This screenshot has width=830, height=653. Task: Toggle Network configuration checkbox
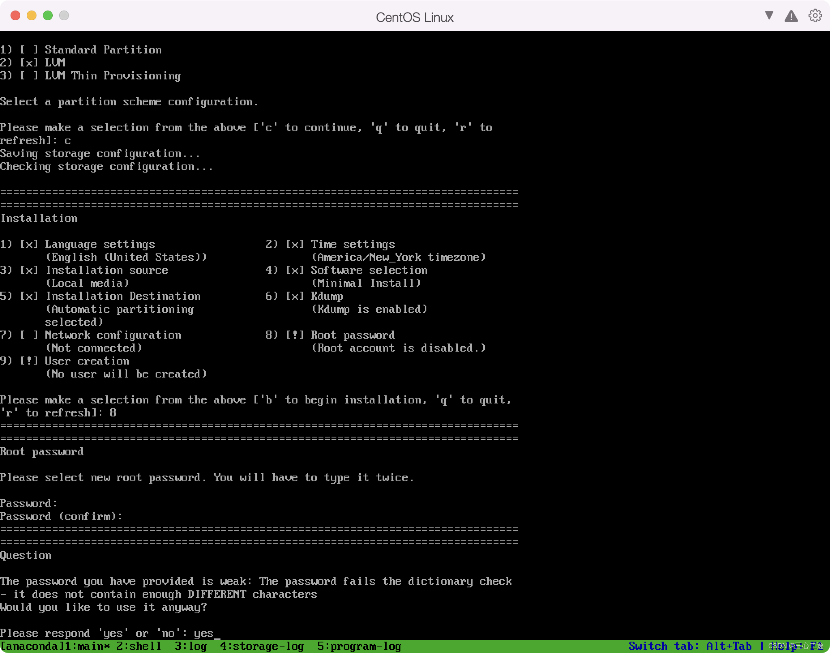29,335
